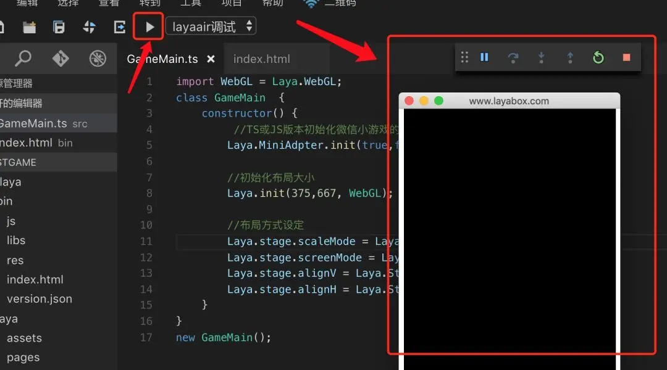Click the import WebGL line
667x370 pixels.
point(259,81)
